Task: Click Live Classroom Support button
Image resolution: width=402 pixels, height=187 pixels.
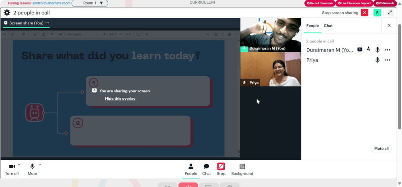Action: pos(354,3)
